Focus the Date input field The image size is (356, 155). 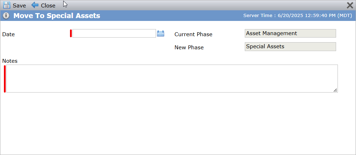coord(114,33)
